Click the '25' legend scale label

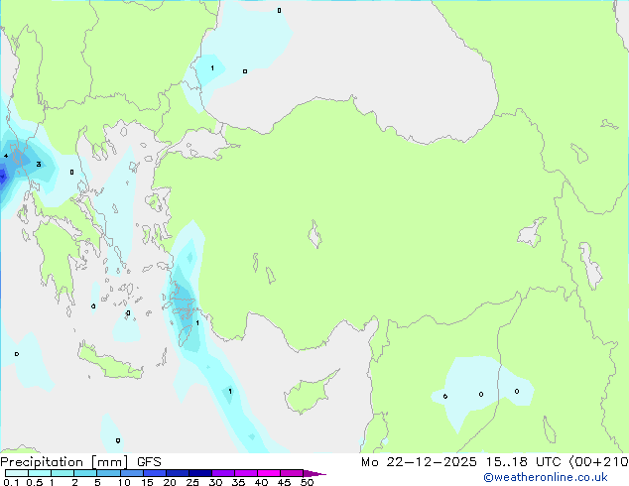[x=192, y=482]
